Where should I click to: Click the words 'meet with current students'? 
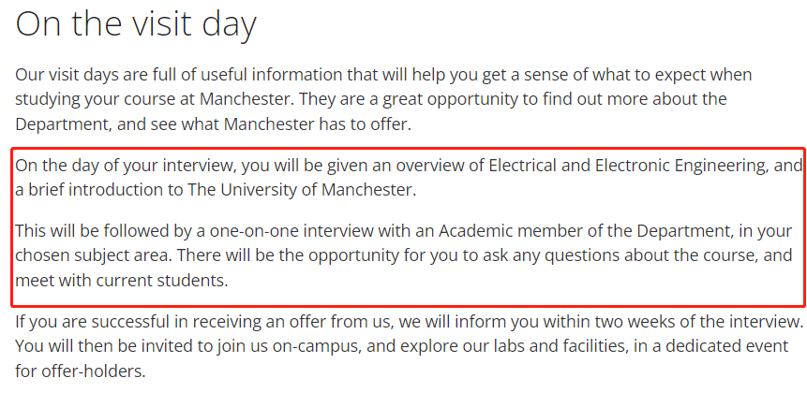(x=120, y=281)
